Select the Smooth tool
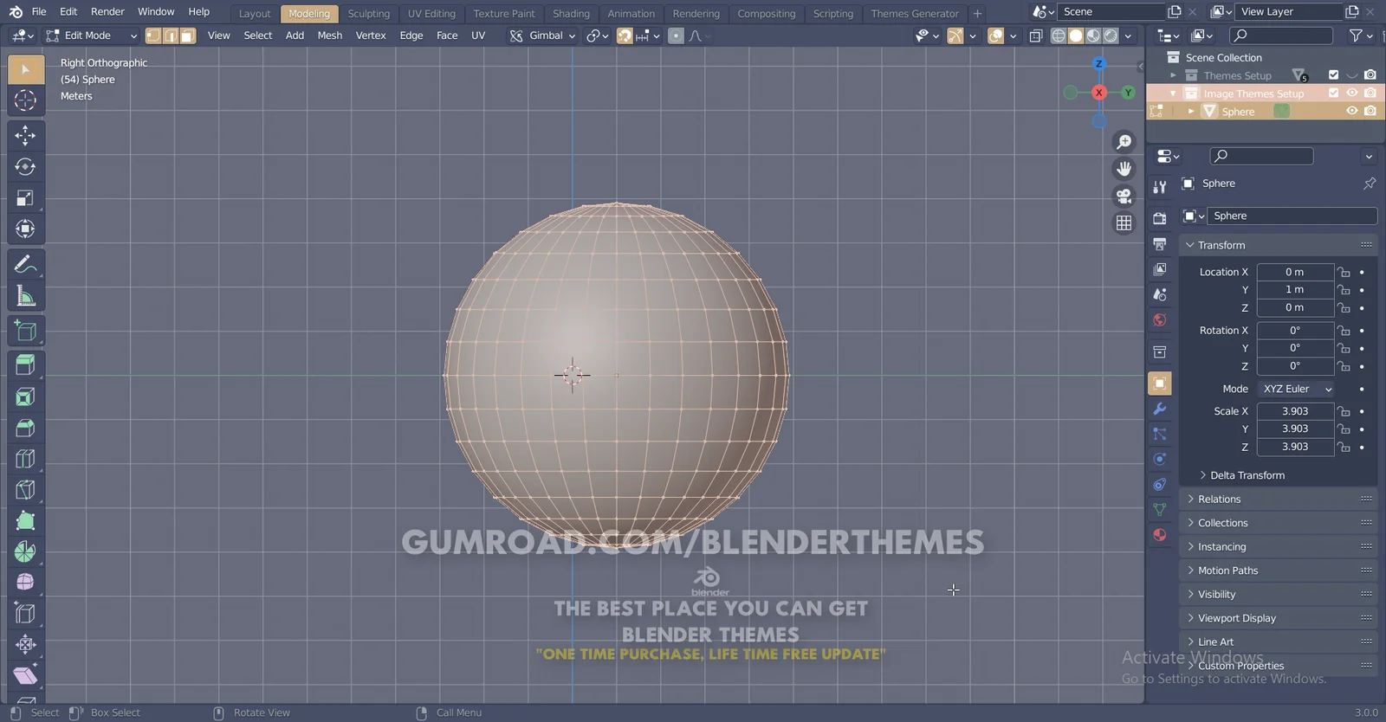 pos(25,582)
